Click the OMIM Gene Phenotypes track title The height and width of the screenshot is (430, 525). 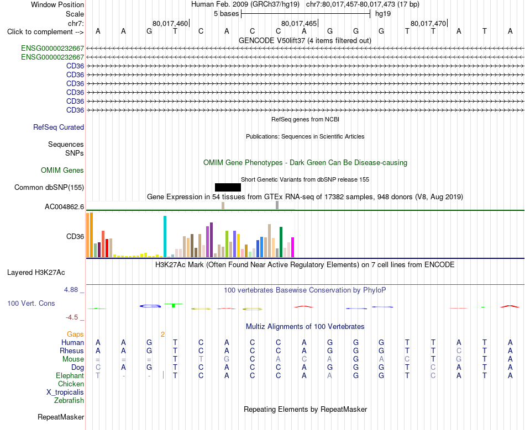click(306, 162)
